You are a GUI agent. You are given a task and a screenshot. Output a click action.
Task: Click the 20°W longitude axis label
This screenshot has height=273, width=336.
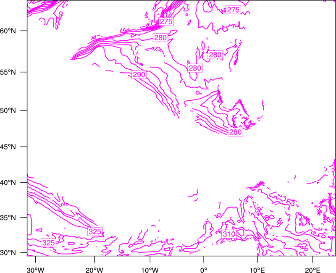pyautogui.click(x=94, y=270)
